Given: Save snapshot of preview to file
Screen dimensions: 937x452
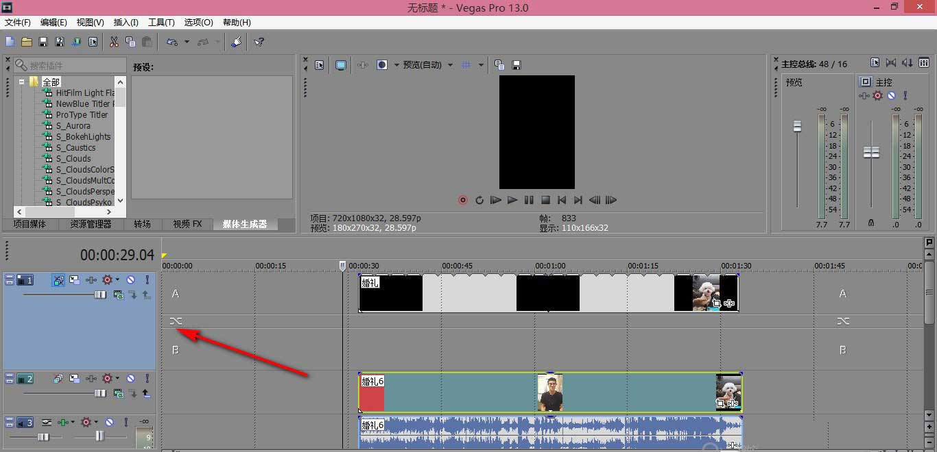Looking at the screenshot, I should point(517,65).
